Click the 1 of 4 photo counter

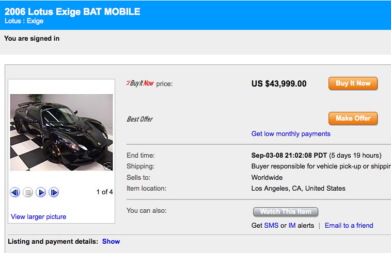click(104, 192)
